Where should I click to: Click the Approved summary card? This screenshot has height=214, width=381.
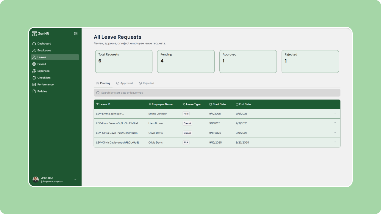(248, 61)
